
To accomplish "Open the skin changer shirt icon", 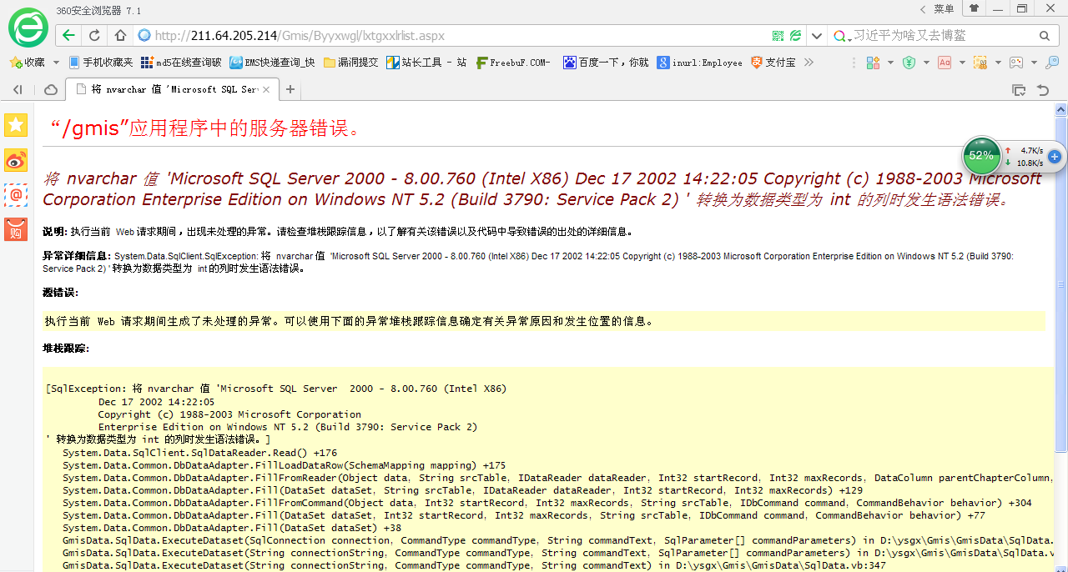I will tap(974, 8).
